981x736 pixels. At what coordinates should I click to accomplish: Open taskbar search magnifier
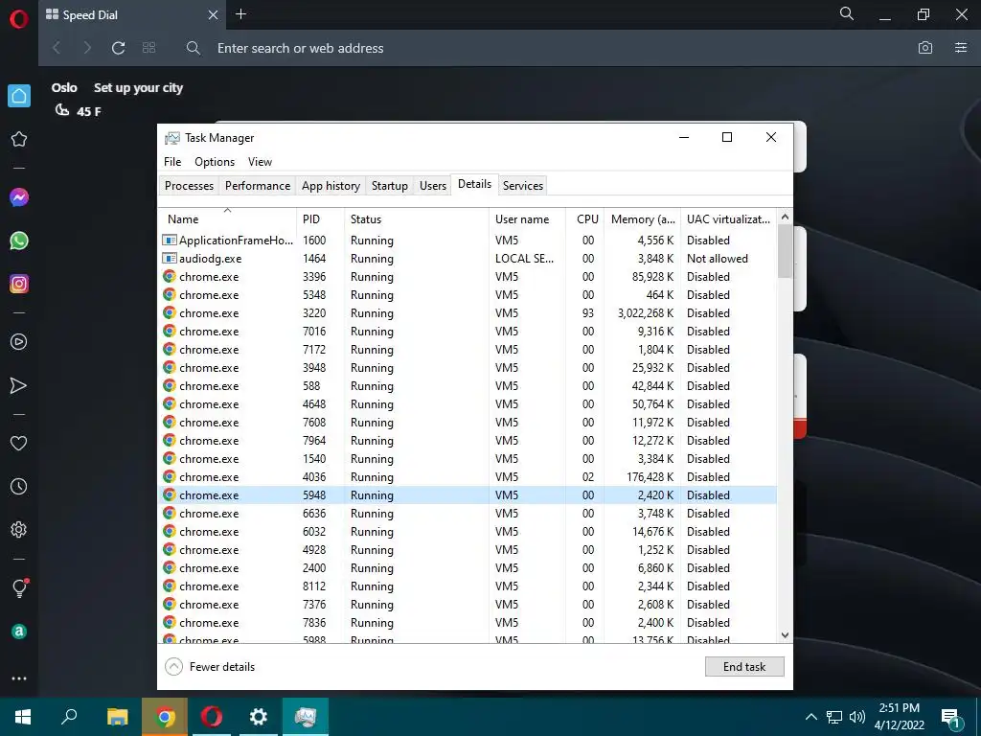click(x=70, y=717)
